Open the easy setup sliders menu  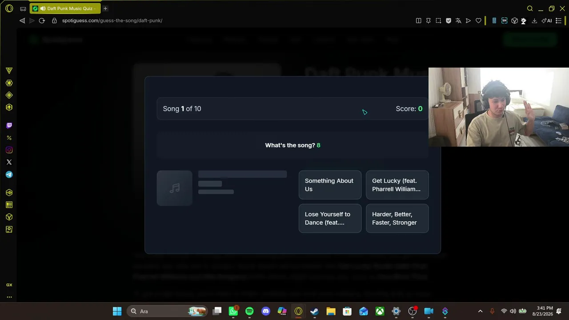559,20
